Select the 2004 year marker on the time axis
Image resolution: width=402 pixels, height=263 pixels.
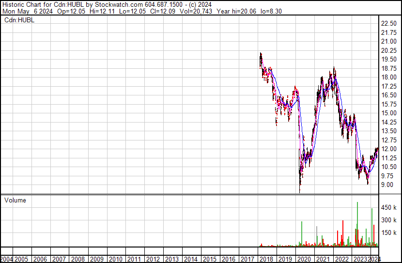tap(7, 259)
